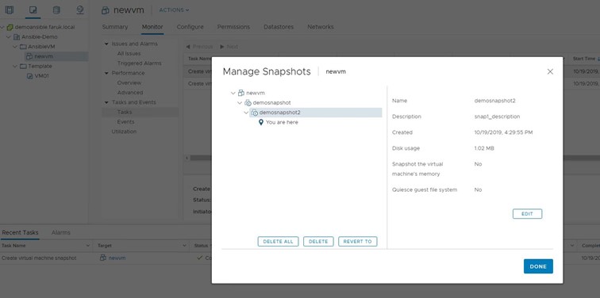Collapse the Template folder node
Screen dimensions: 600x298
click(15, 66)
